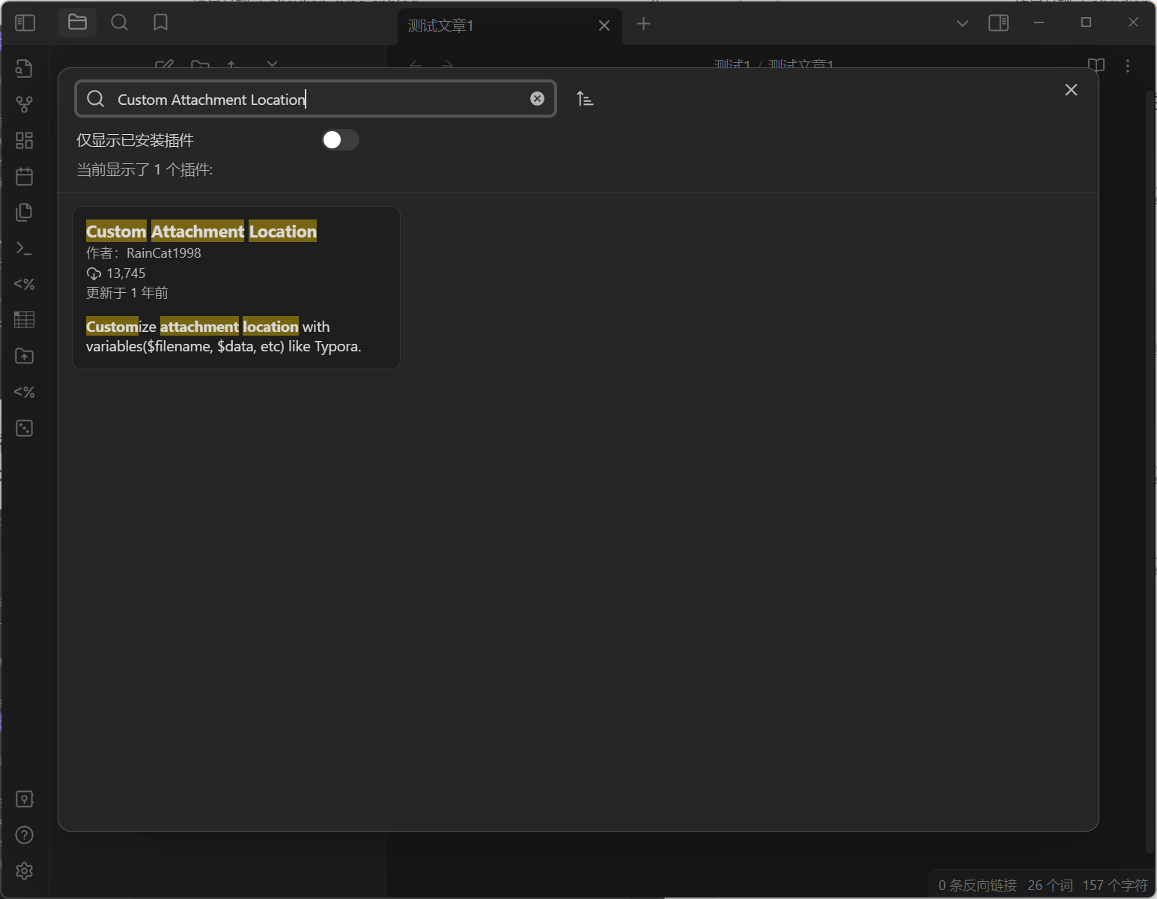Select the table icon in the left ribbon
This screenshot has height=899, width=1157.
click(24, 320)
